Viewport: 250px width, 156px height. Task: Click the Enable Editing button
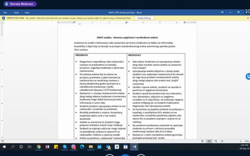(x=144, y=18)
